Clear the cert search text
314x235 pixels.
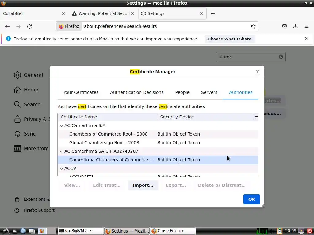point(281,57)
